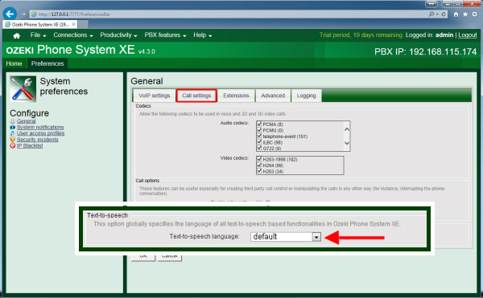Toggle the H263 (34) video codec

point(259,171)
